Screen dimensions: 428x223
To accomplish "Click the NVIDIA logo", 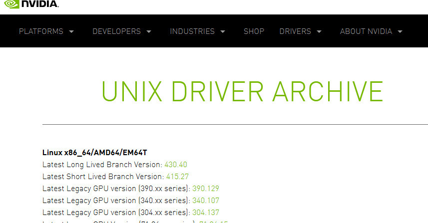I will [31, 4].
